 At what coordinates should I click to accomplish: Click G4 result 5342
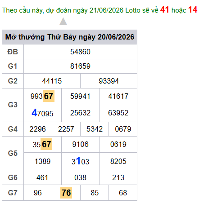(x=95, y=129)
